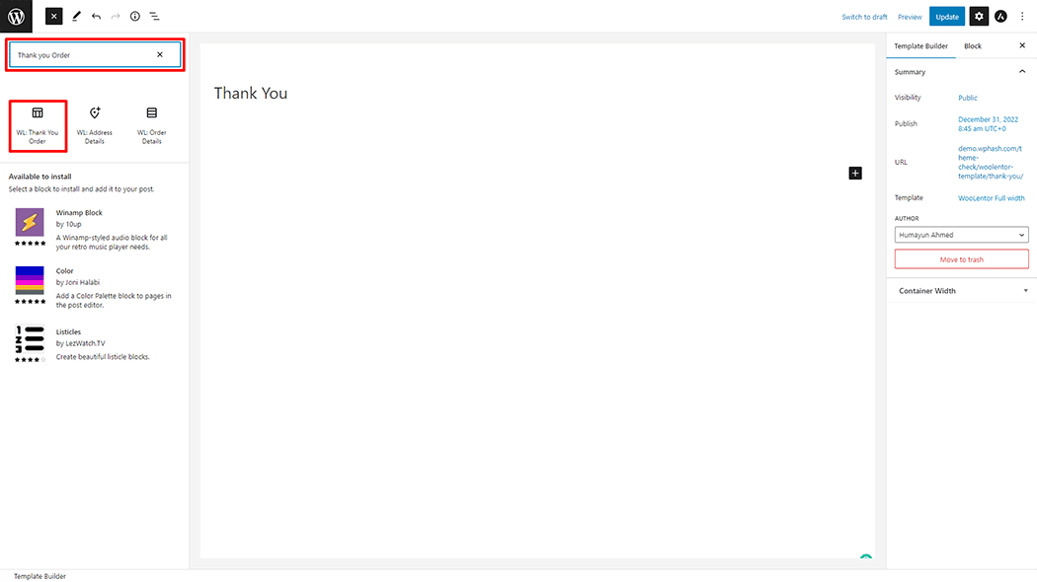Insert the WL: Order Details block
Image resolution: width=1037 pixels, height=582 pixels.
151,125
